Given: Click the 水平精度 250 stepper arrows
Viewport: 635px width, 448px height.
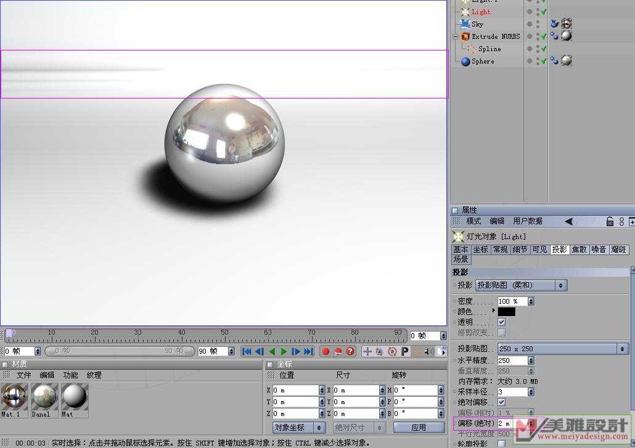Looking at the screenshot, I should tap(531, 360).
